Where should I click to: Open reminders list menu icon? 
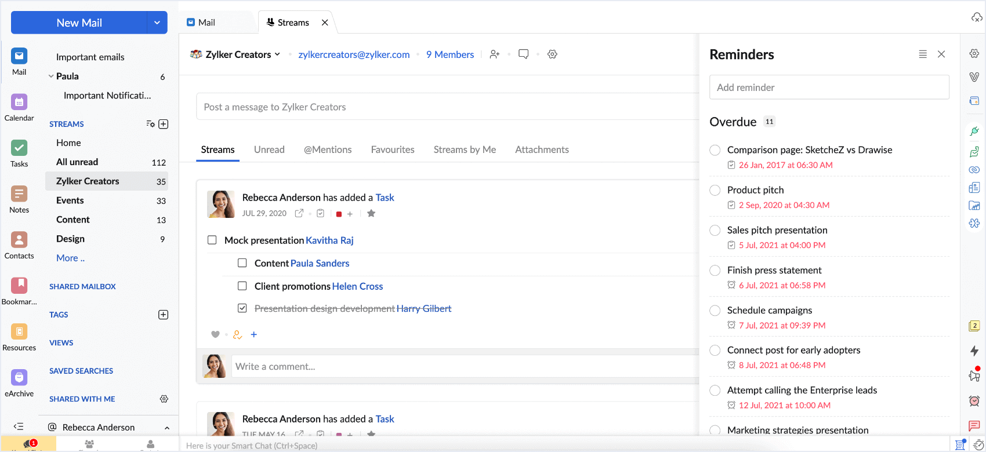(923, 54)
